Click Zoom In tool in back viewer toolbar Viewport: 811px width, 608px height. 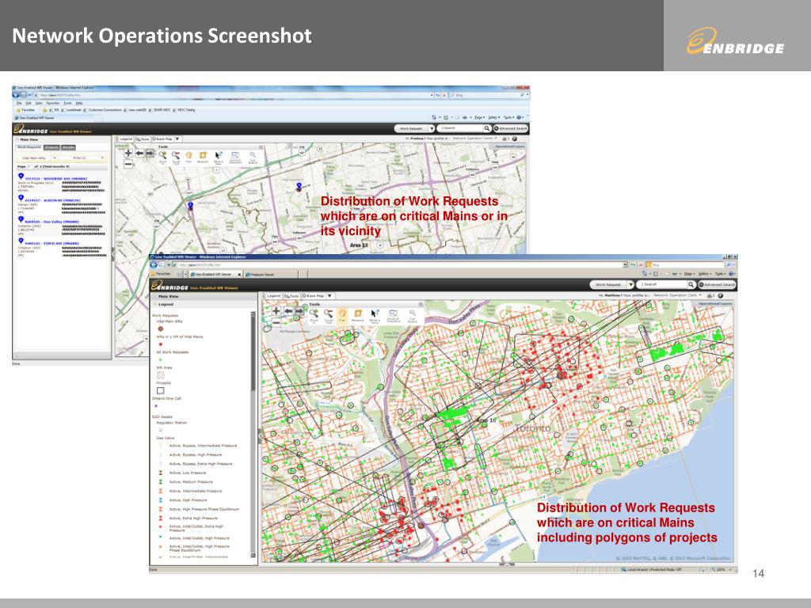162,157
